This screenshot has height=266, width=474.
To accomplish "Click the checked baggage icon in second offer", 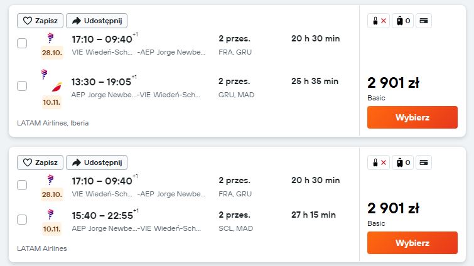I will (x=402, y=162).
